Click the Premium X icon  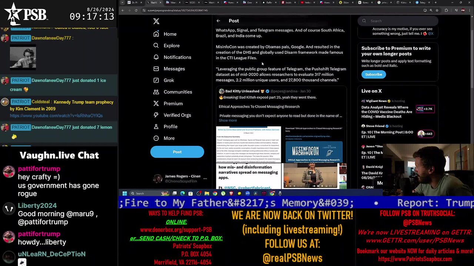pos(156,103)
